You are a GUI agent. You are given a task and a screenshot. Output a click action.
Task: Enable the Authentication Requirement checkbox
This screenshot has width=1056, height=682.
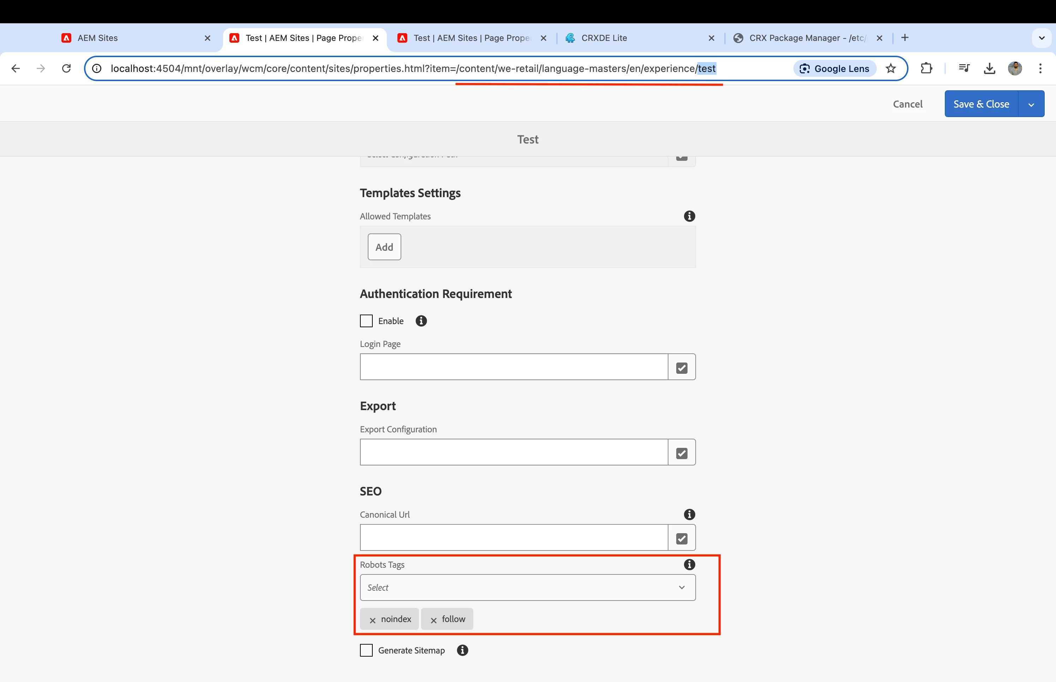(x=366, y=321)
